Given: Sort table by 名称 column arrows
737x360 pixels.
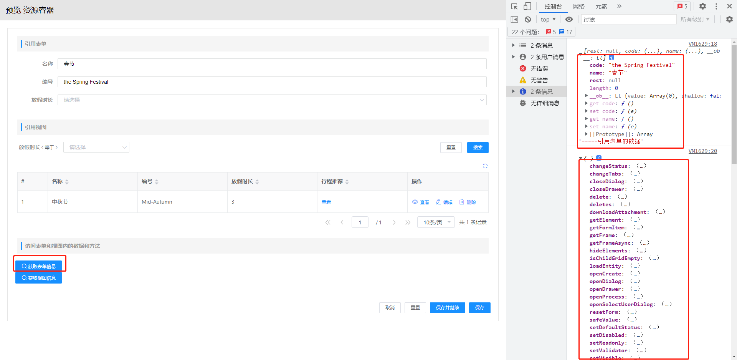Looking at the screenshot, I should click(67, 182).
